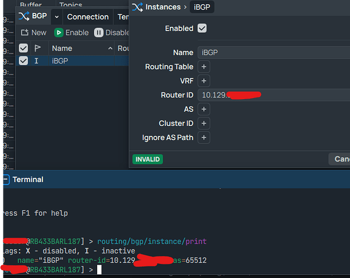Click the INVALID status badge
Image resolution: width=350 pixels, height=278 pixels.
click(147, 159)
